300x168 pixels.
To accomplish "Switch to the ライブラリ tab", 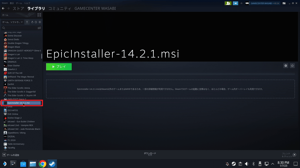I will [36, 8].
